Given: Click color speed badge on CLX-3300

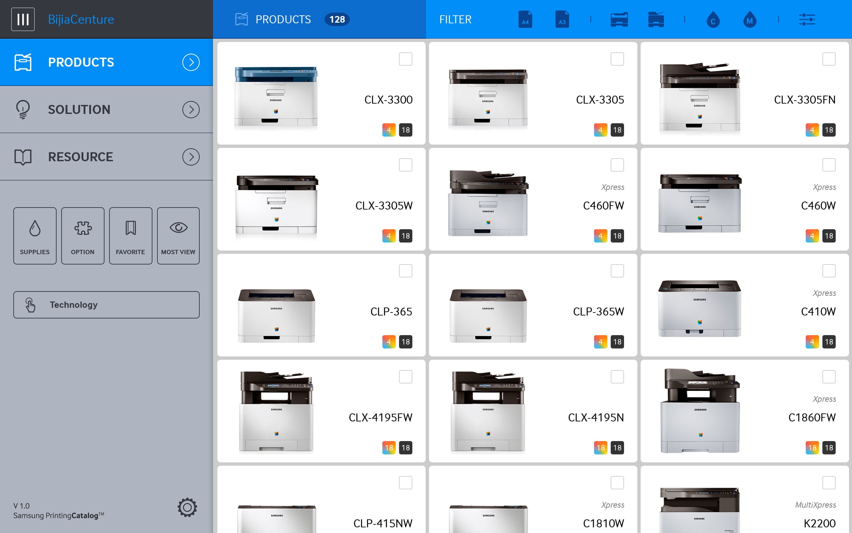Looking at the screenshot, I should tap(389, 130).
